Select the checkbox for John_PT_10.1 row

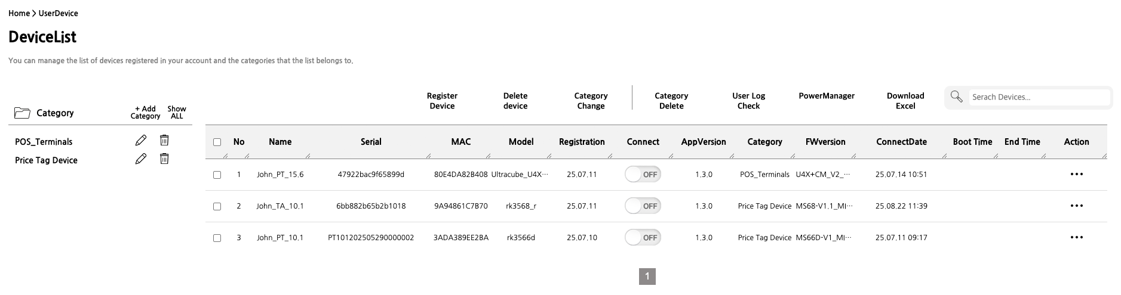pos(217,238)
